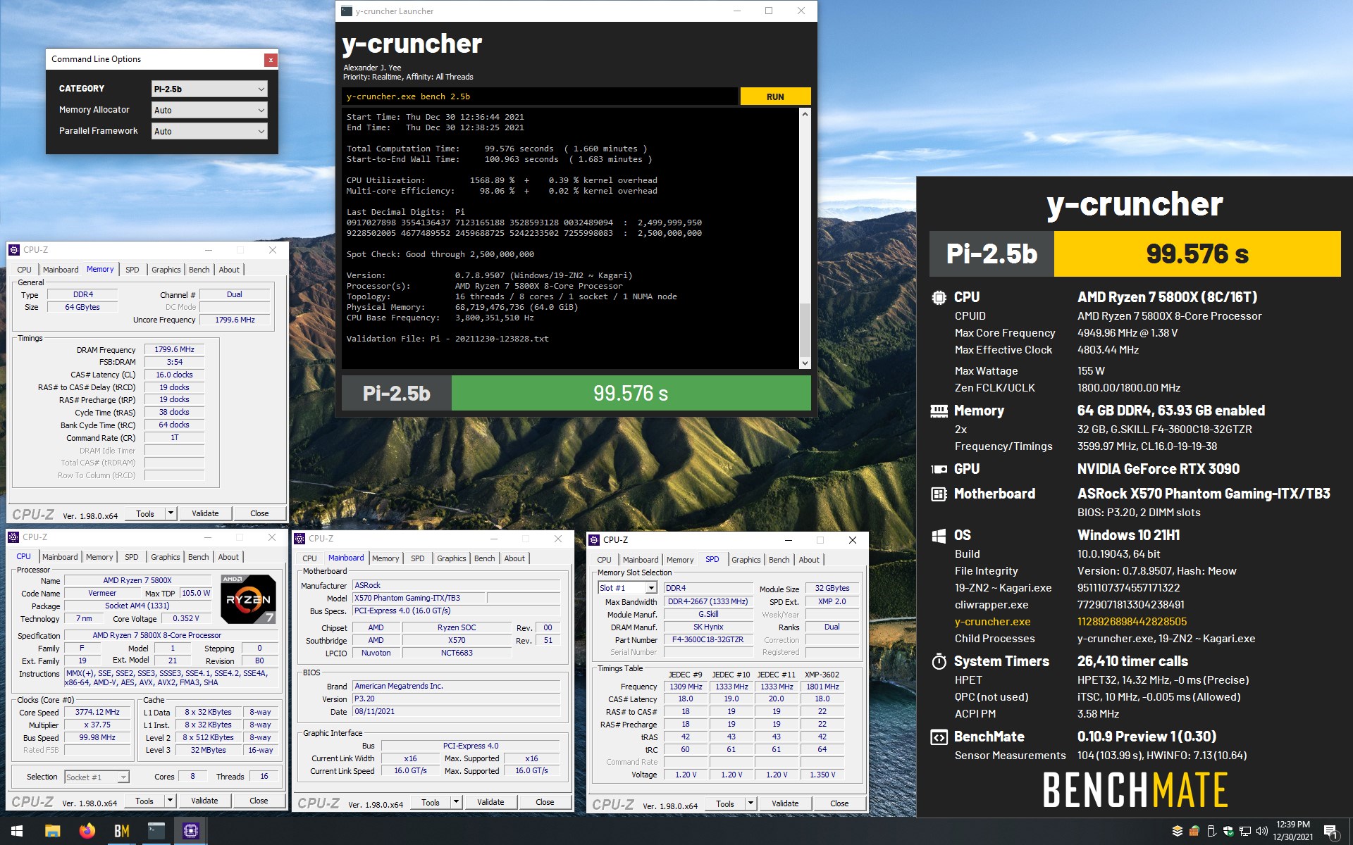Open the network tray icon
1353x845 pixels.
pos(1245,831)
